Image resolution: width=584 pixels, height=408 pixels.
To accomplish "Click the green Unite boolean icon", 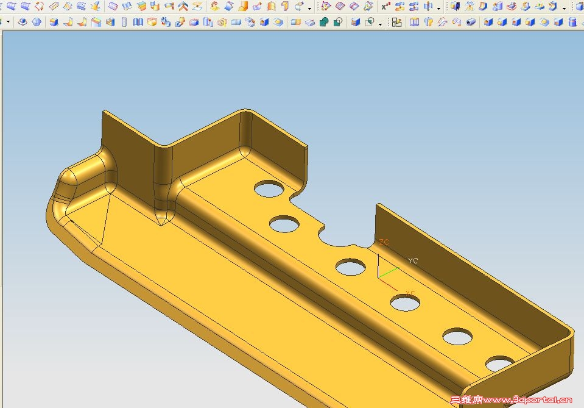I will coord(324,22).
